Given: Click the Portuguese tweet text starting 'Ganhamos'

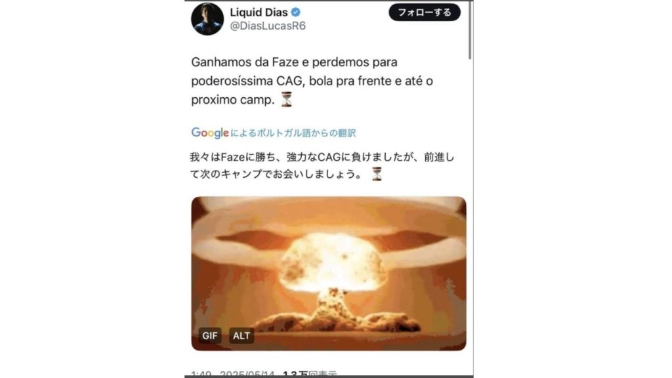Looking at the screenshot, I should (312, 81).
